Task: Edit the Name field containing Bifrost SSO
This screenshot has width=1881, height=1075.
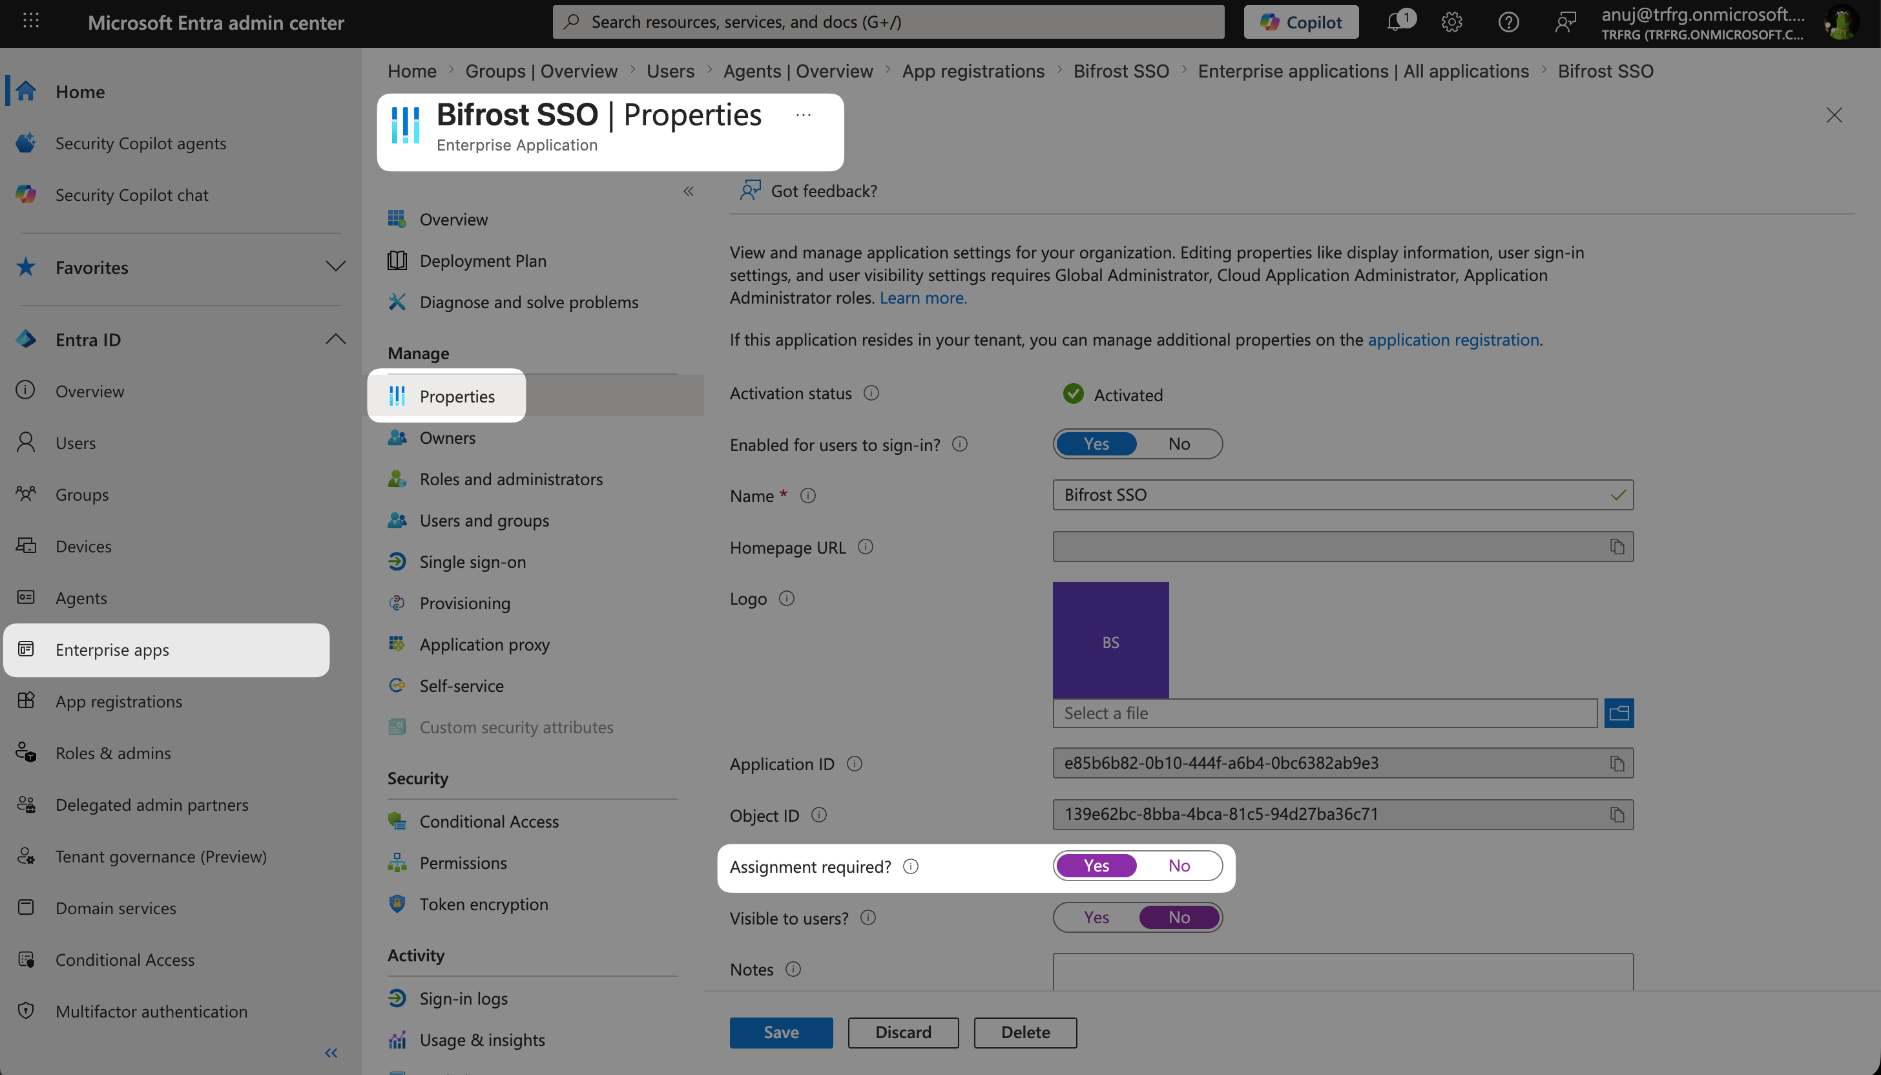Action: 1343,495
